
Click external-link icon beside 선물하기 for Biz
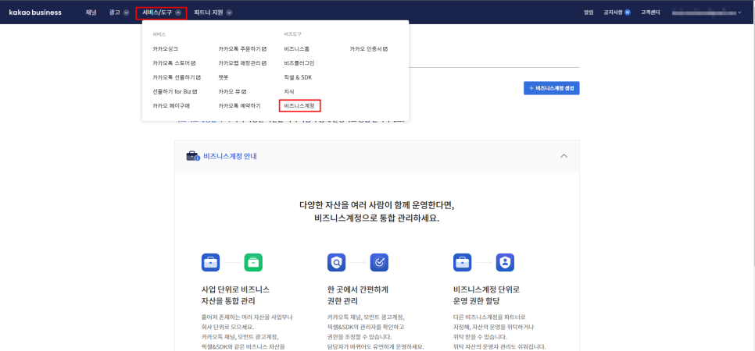(x=195, y=91)
